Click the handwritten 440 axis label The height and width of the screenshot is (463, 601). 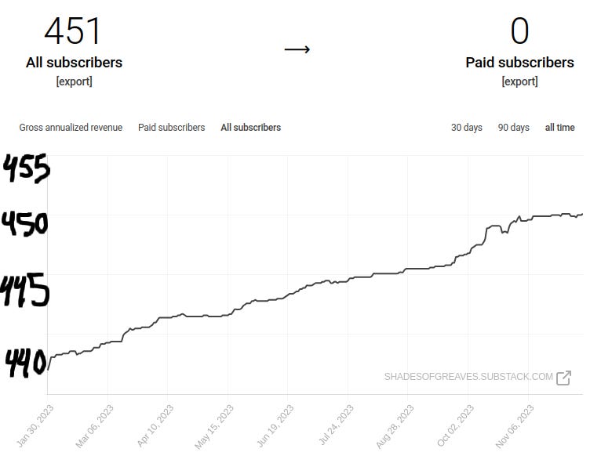click(25, 363)
